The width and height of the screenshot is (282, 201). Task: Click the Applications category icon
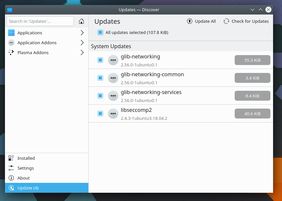[11, 33]
